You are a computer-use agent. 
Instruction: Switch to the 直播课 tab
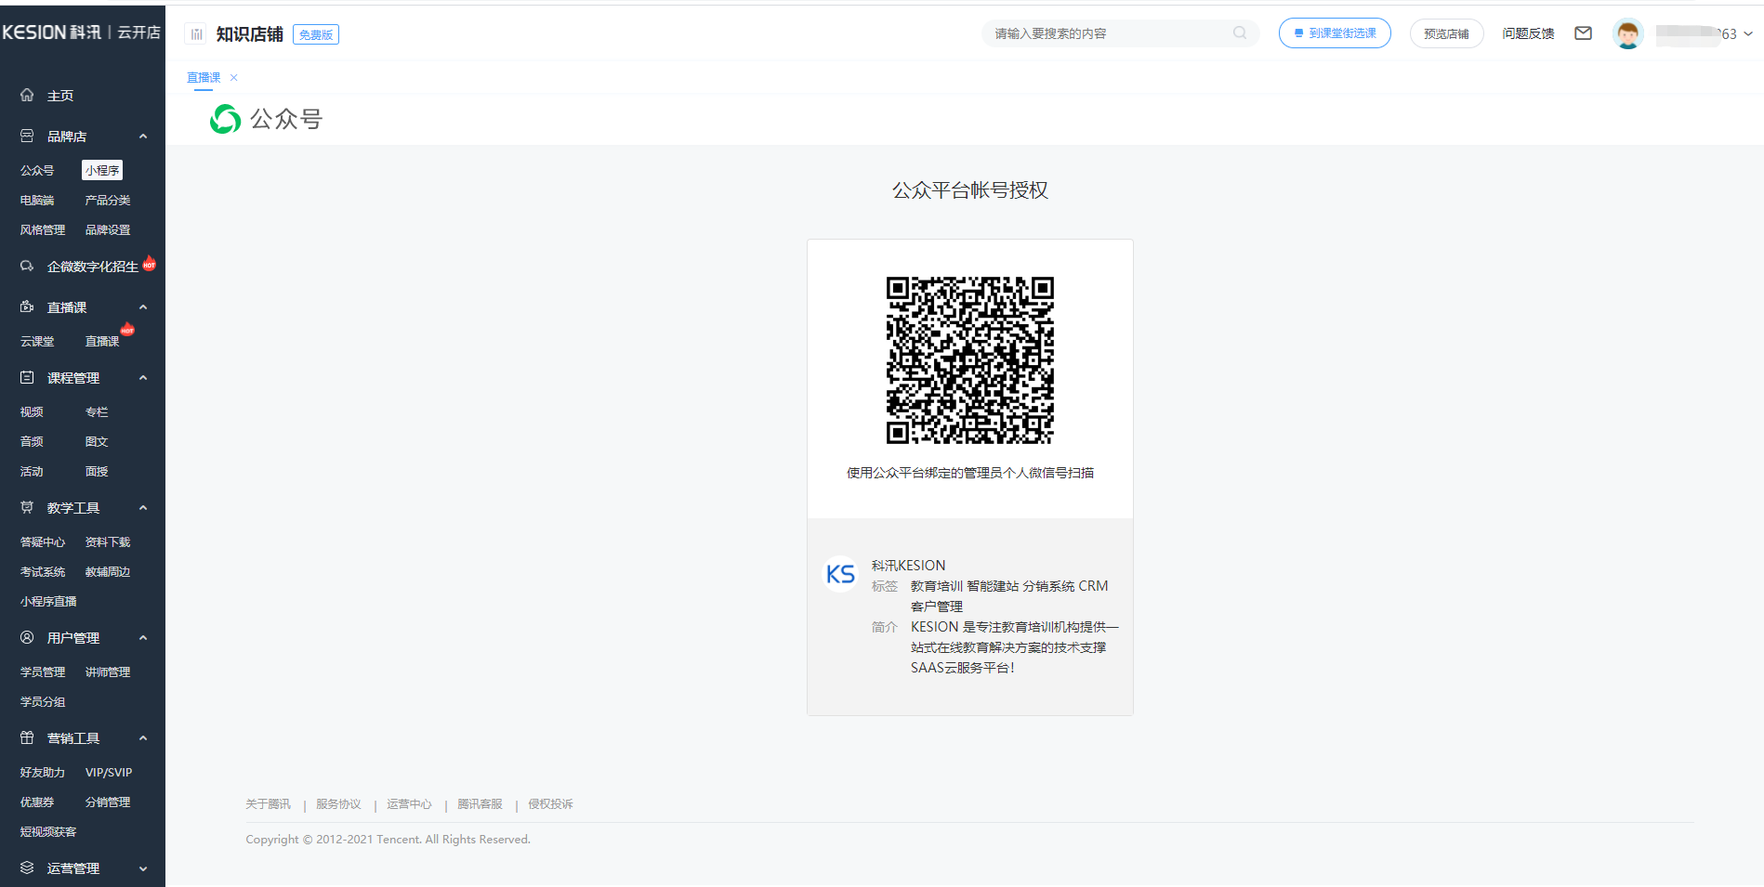coord(204,77)
